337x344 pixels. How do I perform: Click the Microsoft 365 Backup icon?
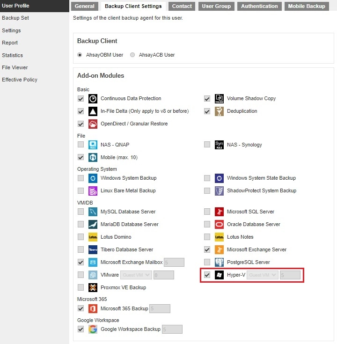point(93,309)
